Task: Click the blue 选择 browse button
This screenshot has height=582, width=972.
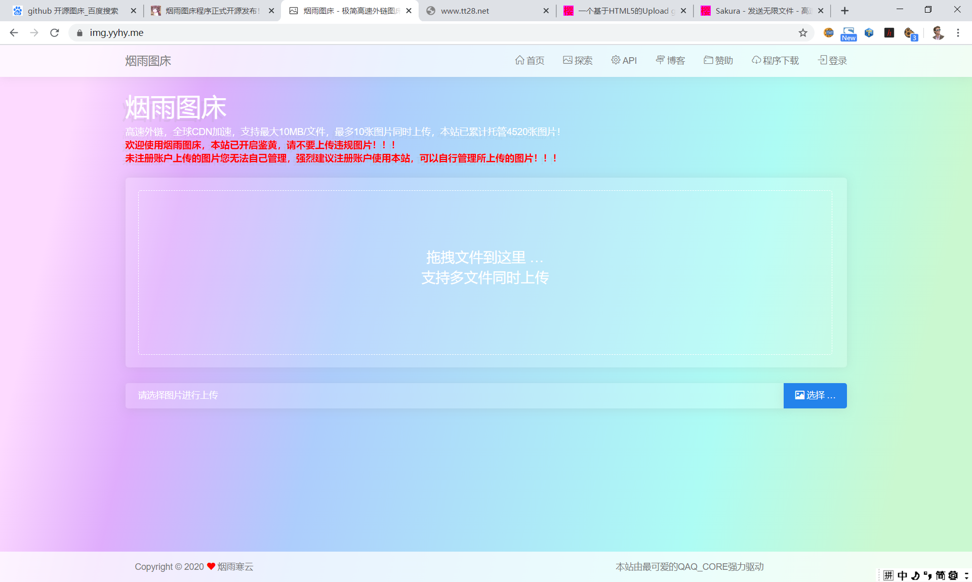Action: (815, 395)
